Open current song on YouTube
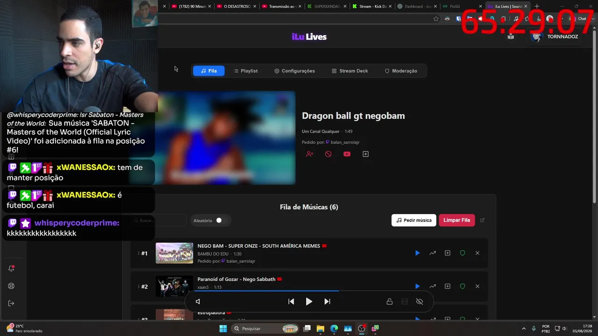 click(x=347, y=154)
